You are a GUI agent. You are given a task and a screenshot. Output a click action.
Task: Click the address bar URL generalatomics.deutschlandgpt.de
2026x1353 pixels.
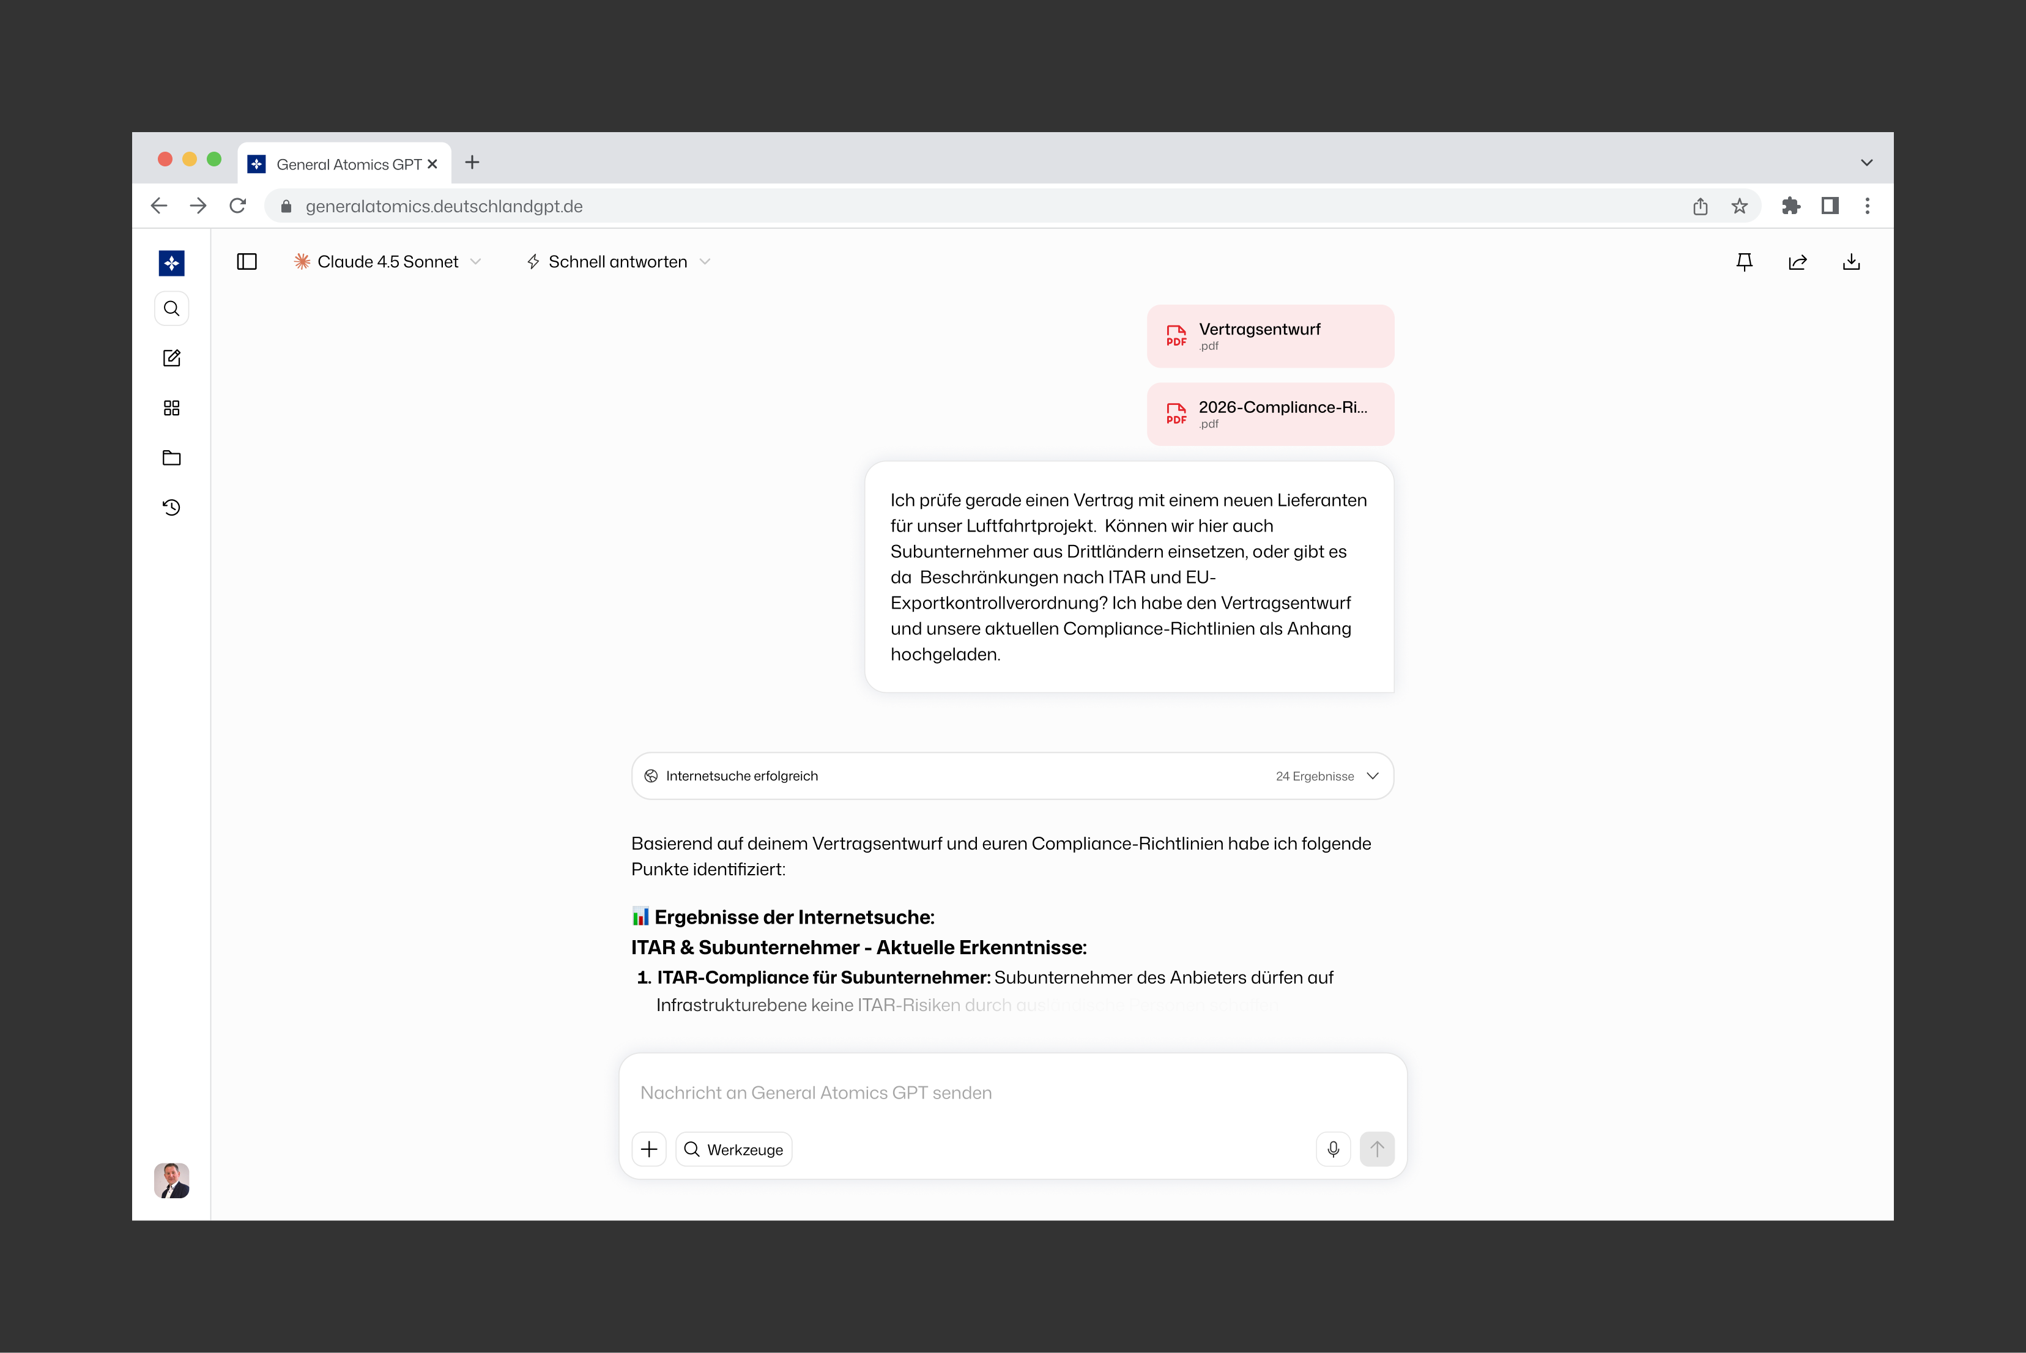pos(443,206)
